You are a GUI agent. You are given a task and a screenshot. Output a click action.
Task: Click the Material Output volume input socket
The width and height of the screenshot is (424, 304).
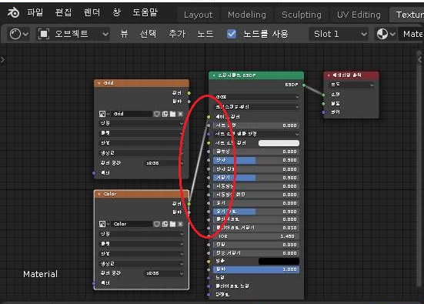click(x=324, y=104)
